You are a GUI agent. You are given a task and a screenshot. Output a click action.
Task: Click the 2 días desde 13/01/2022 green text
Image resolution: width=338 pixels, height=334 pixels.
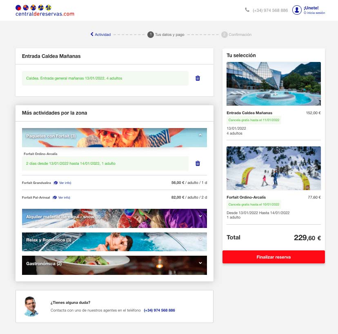(71, 164)
